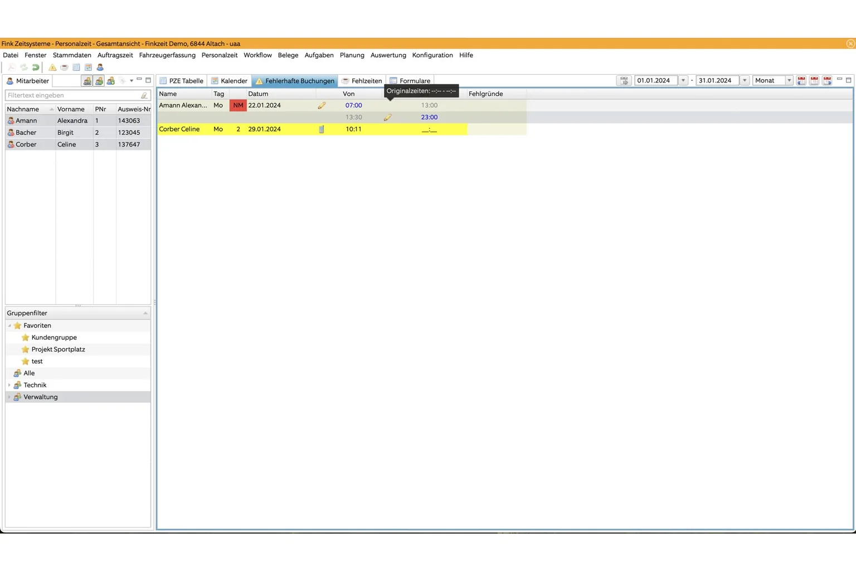This screenshot has width=856, height=571.
Task: Open the start date 01.01.2024 dropdown
Action: point(683,81)
